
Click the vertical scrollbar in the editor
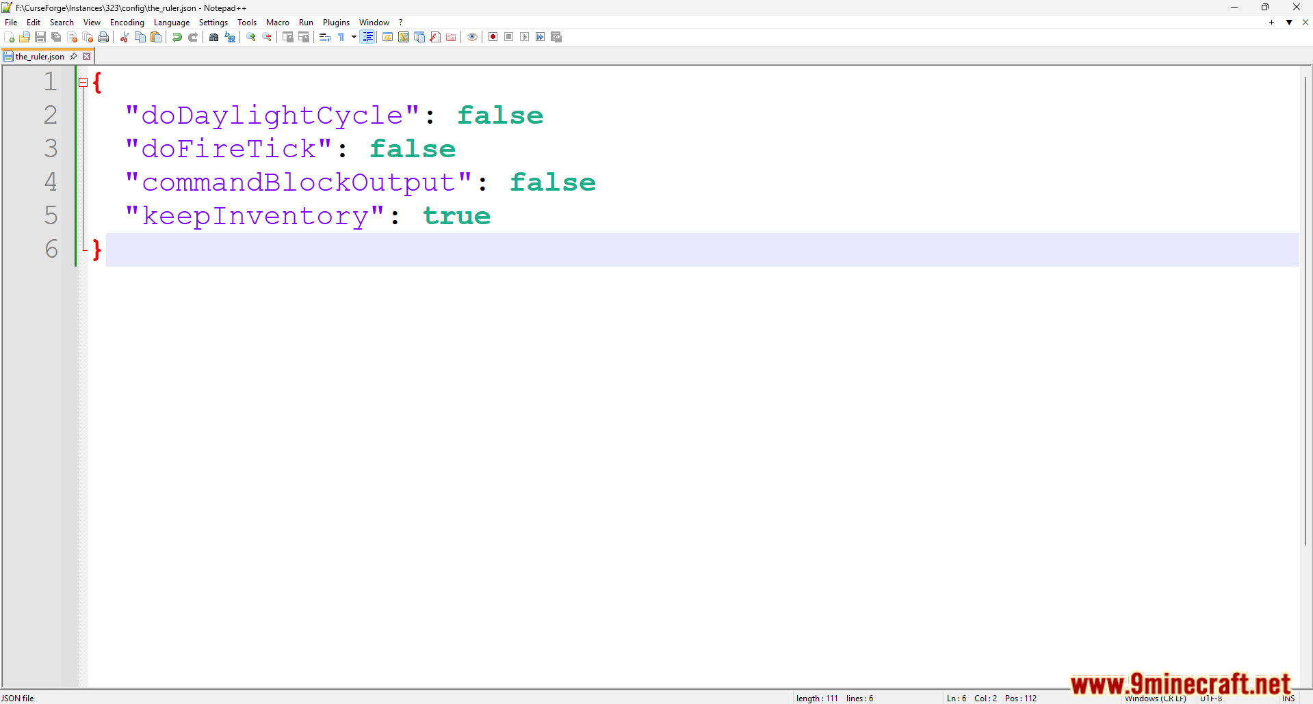(x=1305, y=308)
